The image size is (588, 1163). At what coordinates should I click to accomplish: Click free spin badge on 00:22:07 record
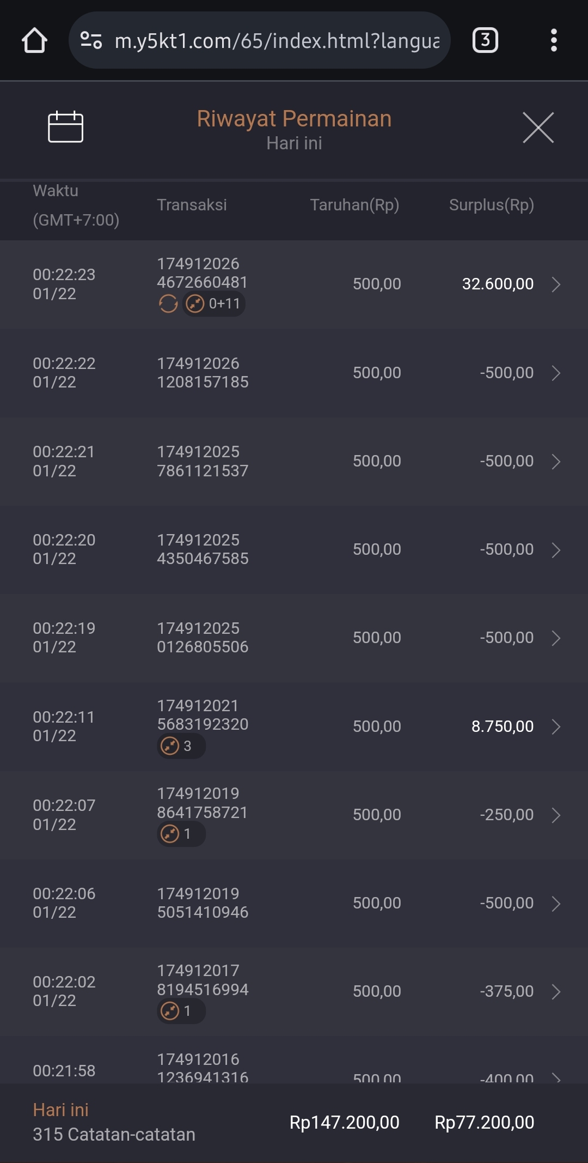181,834
